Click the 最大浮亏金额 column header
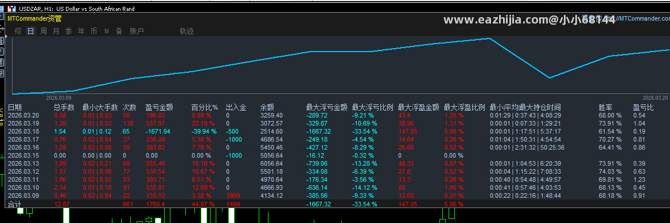Screen dimensions: 670x223 (x=326, y=107)
